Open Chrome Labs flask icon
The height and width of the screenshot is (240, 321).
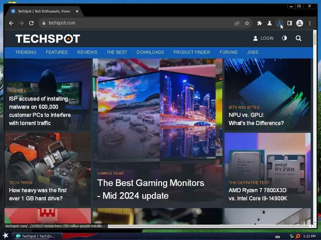[269, 23]
